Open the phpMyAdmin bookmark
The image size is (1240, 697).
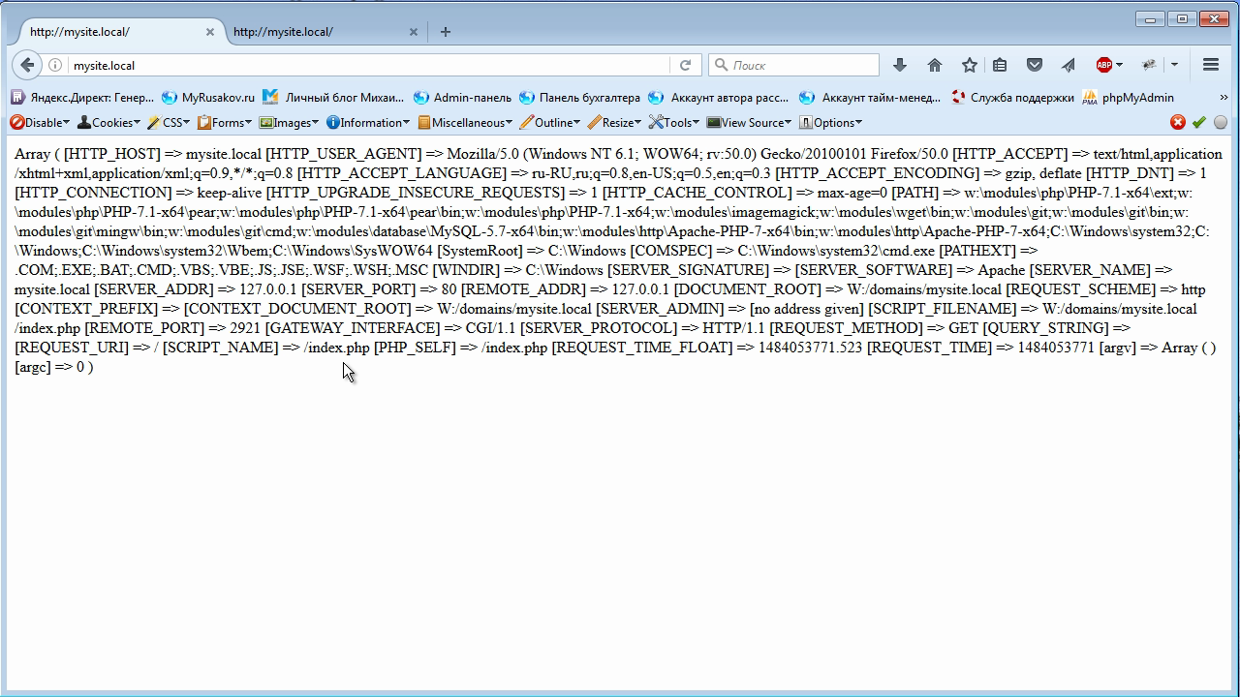1129,97
